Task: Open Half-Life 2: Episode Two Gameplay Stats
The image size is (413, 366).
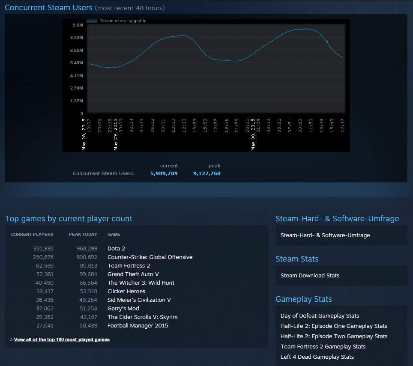Action: (334, 336)
